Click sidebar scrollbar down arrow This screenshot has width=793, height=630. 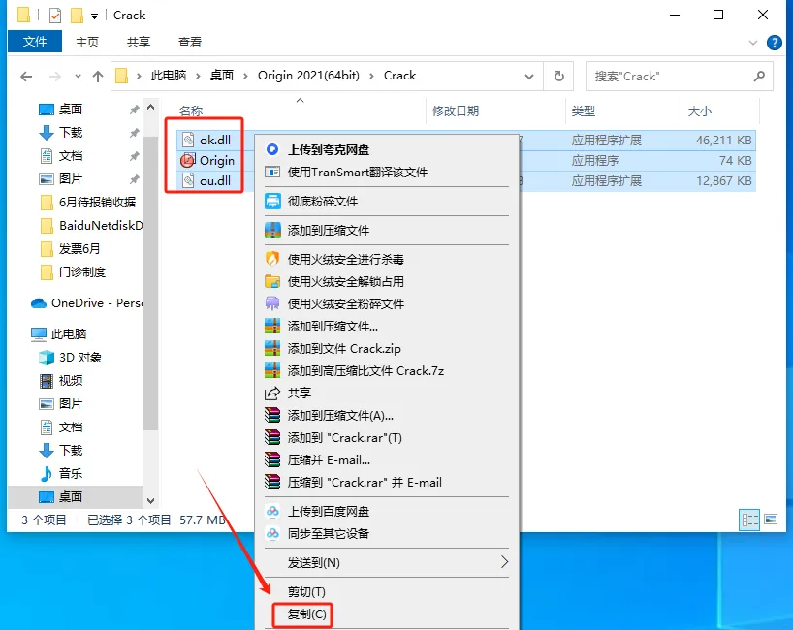click(x=150, y=500)
